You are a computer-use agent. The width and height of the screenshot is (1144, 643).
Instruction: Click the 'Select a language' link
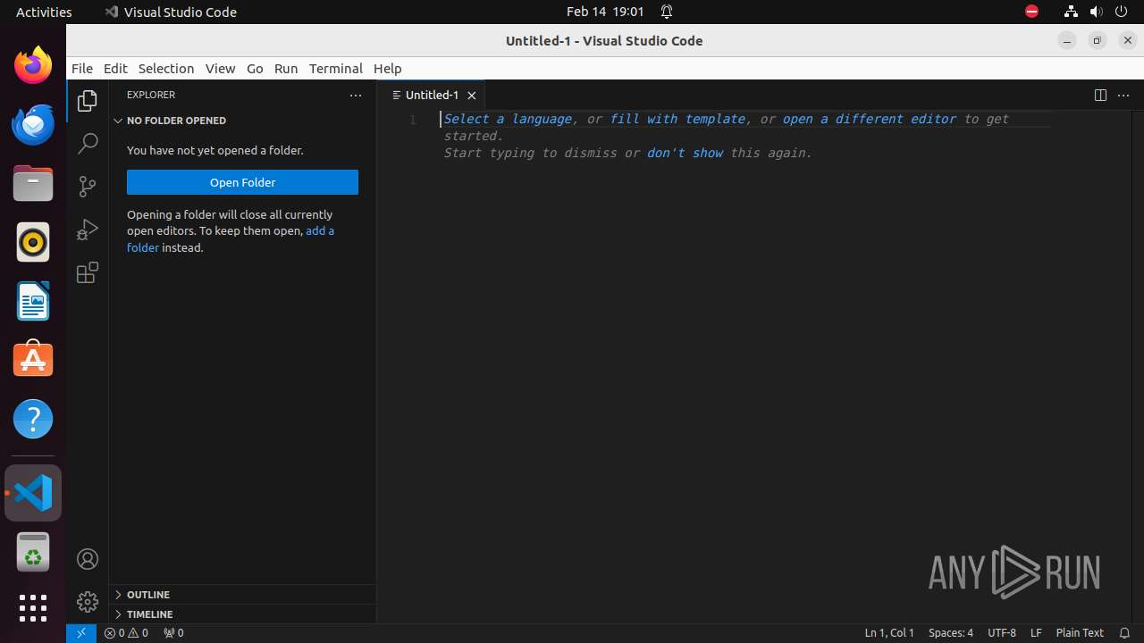pos(508,119)
